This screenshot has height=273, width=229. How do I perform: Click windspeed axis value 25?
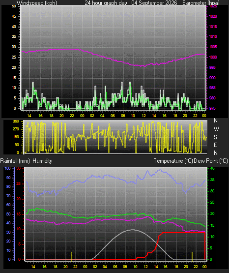tap(14, 57)
